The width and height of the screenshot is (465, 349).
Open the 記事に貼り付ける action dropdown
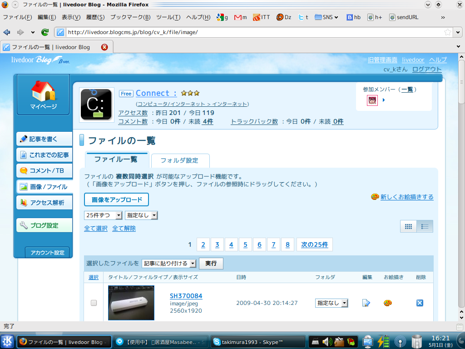169,263
